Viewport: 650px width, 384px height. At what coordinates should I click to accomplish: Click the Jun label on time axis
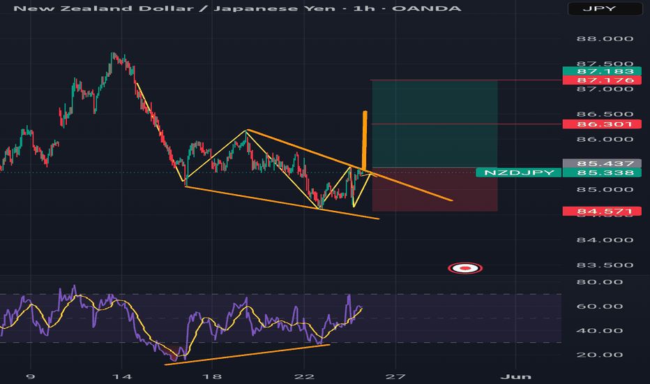515,376
